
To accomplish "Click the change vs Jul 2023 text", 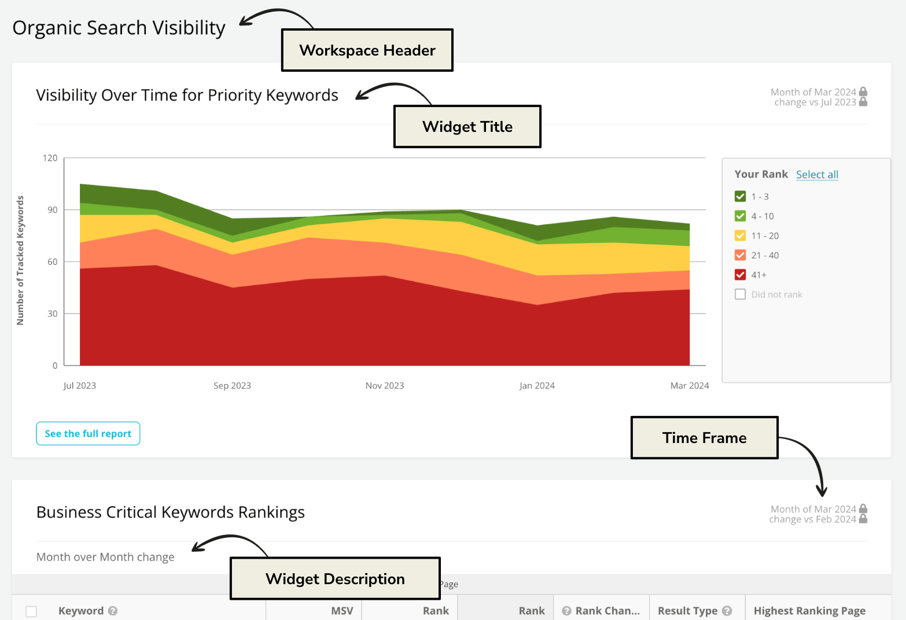I will [815, 102].
